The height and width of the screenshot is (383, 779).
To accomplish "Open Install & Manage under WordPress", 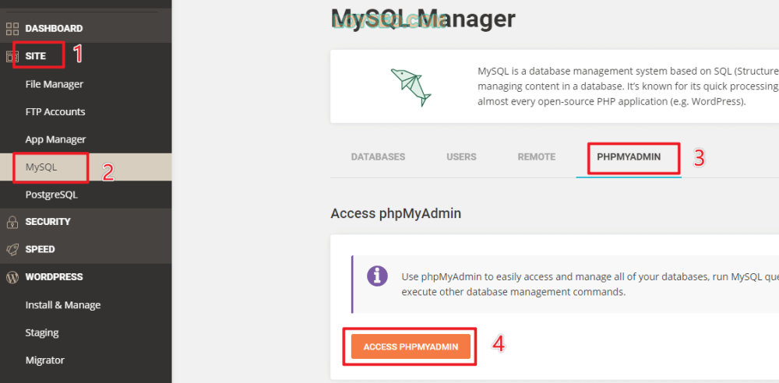I will pos(63,304).
